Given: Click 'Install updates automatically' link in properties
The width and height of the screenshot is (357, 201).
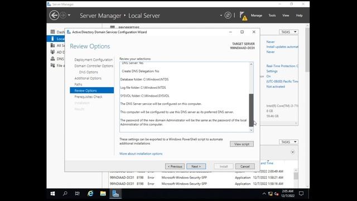Looking at the screenshot, I should point(282,47).
